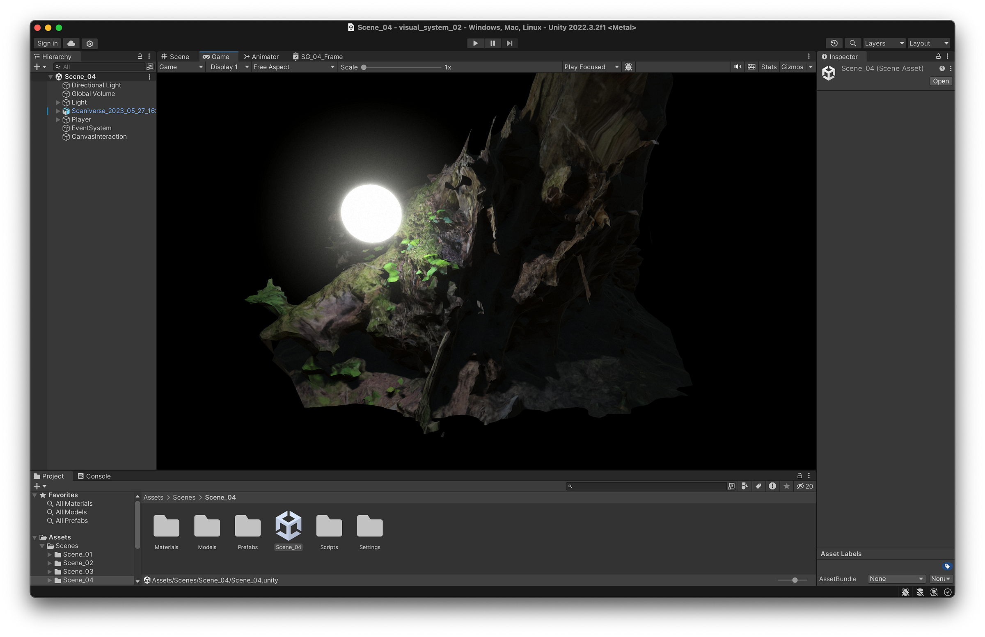Click the frame debugger bug icon

coord(628,67)
